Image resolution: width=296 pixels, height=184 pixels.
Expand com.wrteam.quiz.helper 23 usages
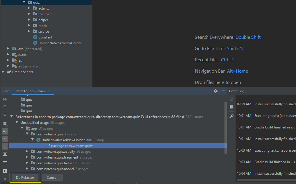[x=27, y=163]
